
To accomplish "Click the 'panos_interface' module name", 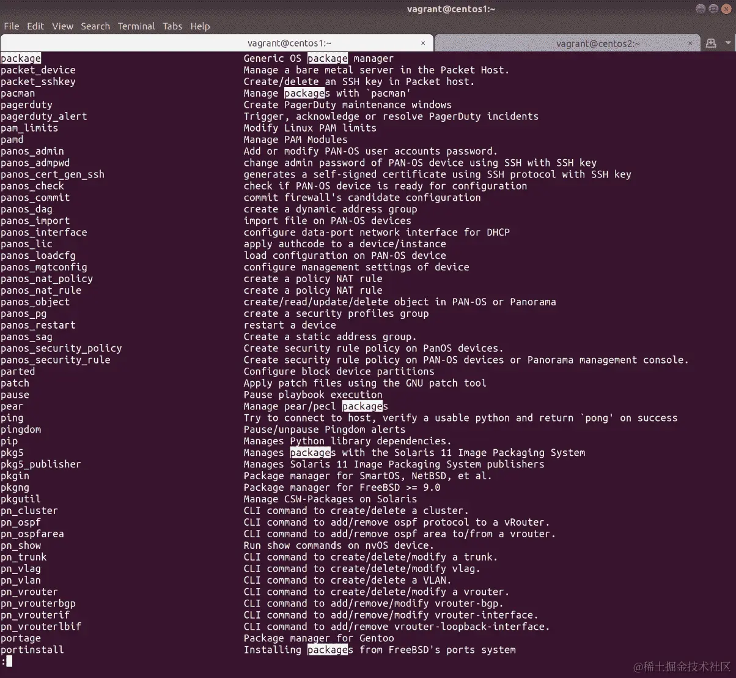I will [x=44, y=233].
